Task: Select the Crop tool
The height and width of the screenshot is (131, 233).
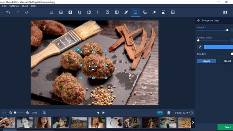Action: pyautogui.click(x=79, y=12)
